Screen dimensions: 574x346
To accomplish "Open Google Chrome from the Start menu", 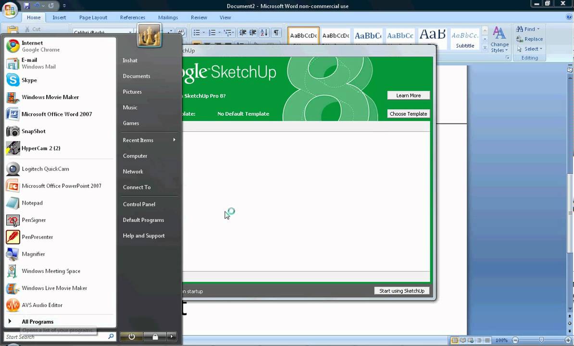I will pos(60,46).
